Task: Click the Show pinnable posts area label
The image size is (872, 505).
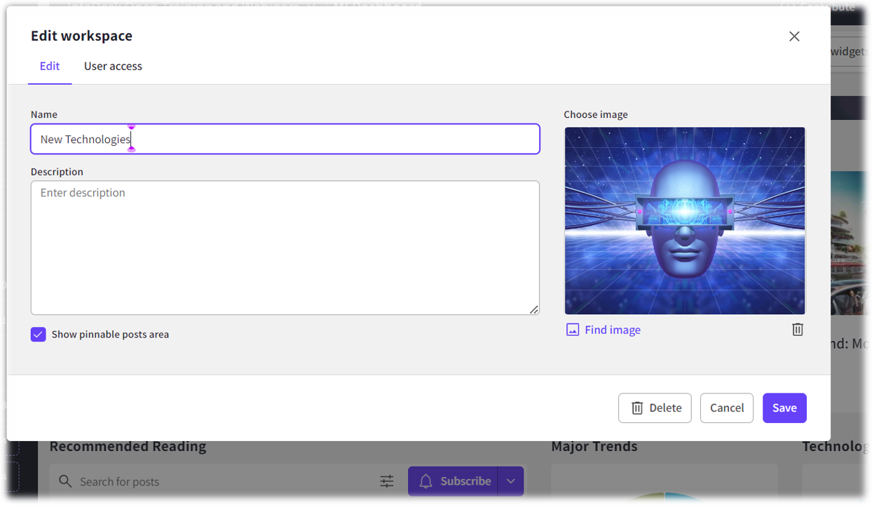Action: tap(110, 335)
